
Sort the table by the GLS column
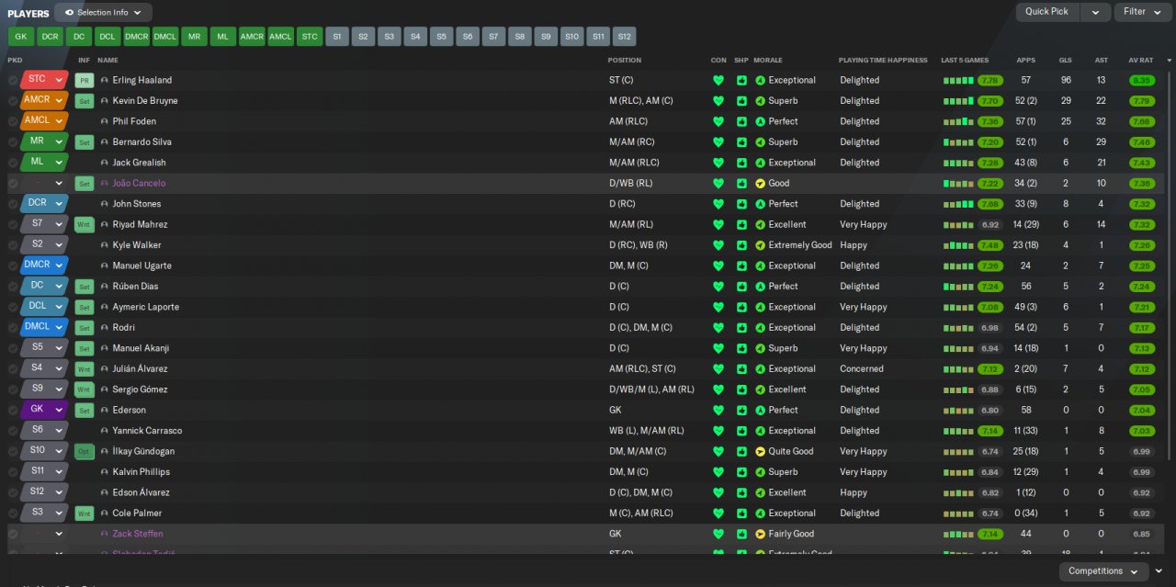click(x=1066, y=60)
